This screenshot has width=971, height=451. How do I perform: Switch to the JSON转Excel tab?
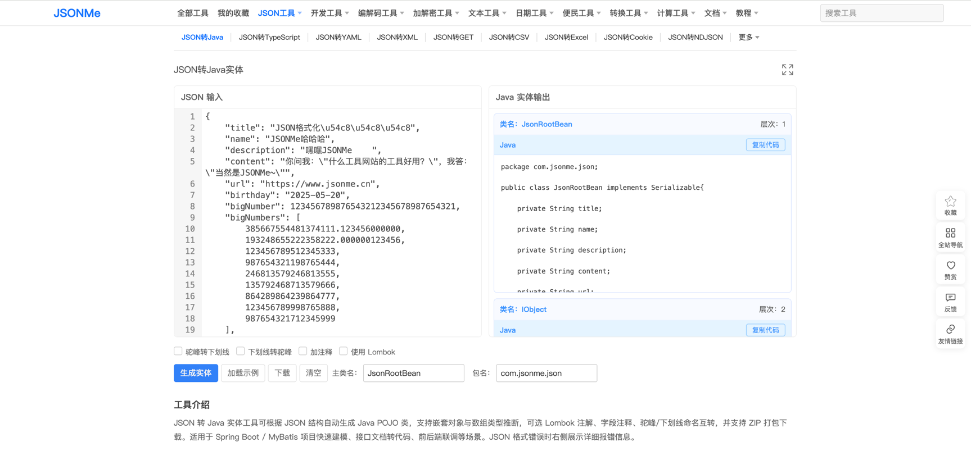point(566,37)
